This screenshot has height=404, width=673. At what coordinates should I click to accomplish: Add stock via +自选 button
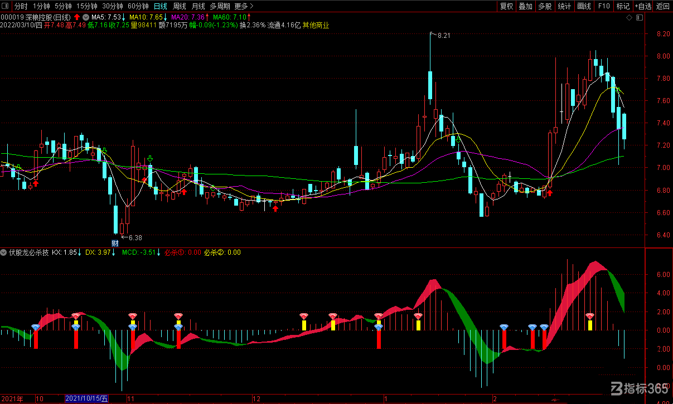click(x=642, y=6)
